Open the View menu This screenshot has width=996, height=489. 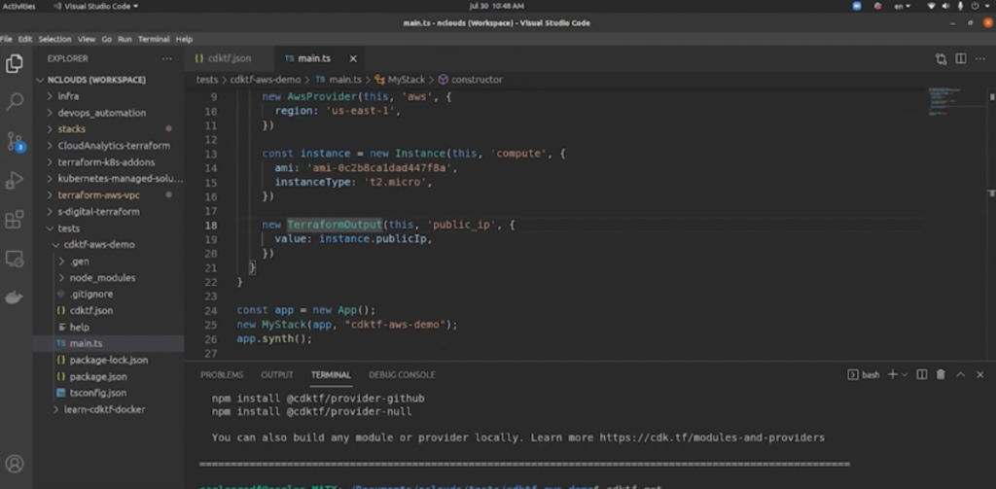[87, 39]
